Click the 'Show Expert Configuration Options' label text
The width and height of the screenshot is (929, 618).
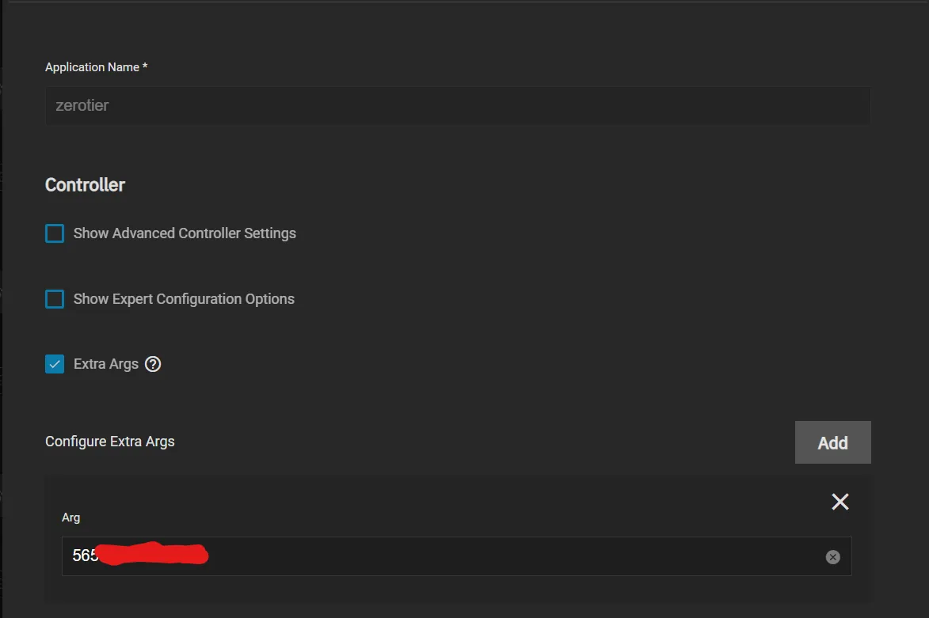[x=184, y=299]
